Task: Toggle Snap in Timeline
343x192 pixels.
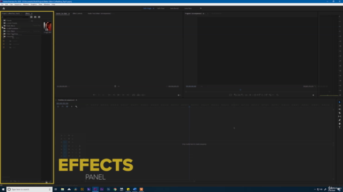Action: coord(62,107)
